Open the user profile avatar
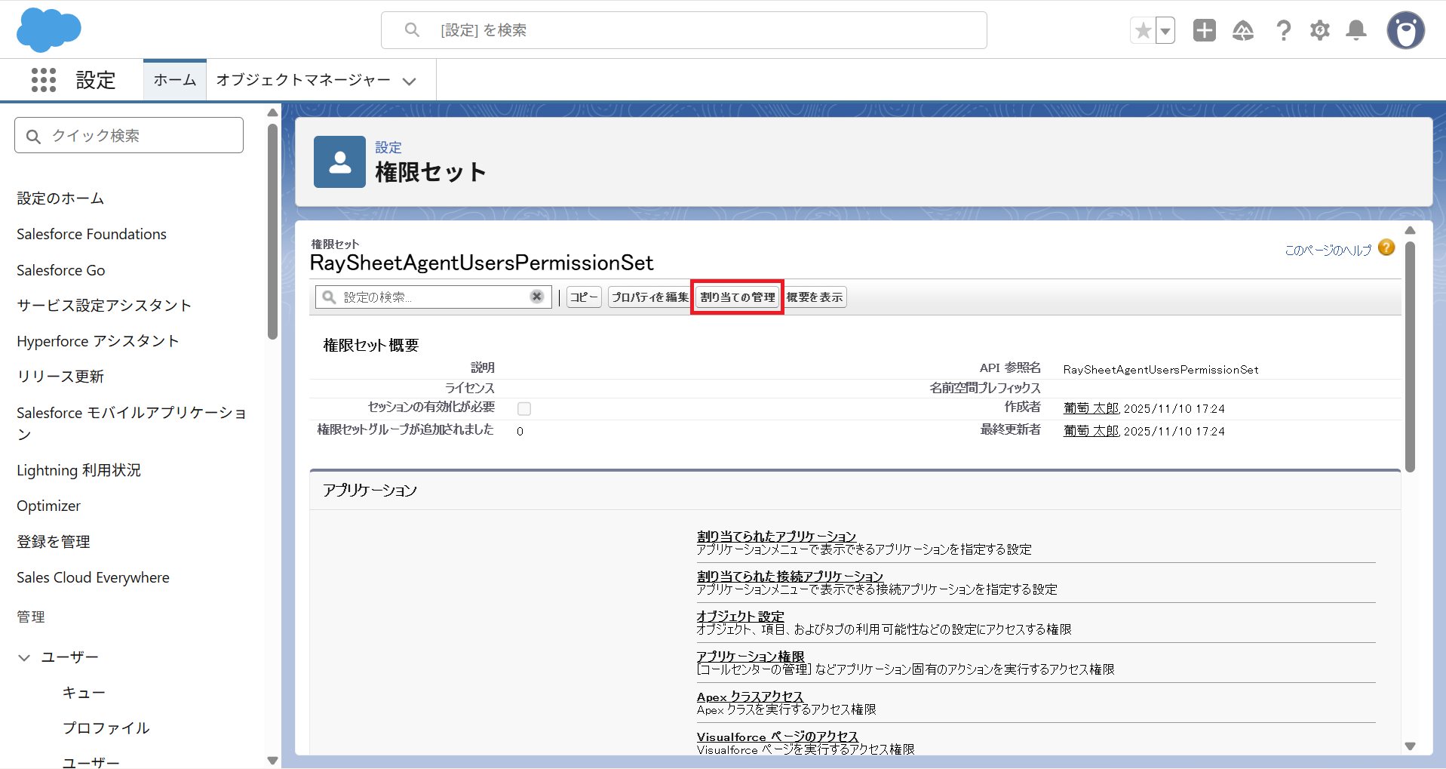The height and width of the screenshot is (769, 1446). click(x=1405, y=31)
